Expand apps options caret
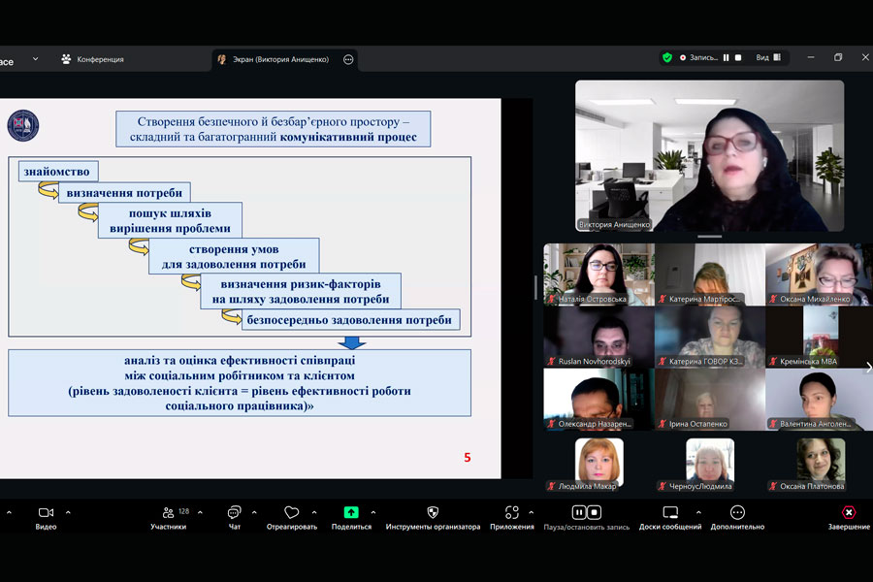 [532, 512]
